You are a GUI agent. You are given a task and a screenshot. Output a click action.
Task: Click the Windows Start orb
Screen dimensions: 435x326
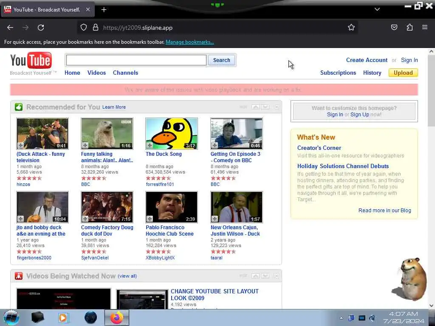click(11, 318)
